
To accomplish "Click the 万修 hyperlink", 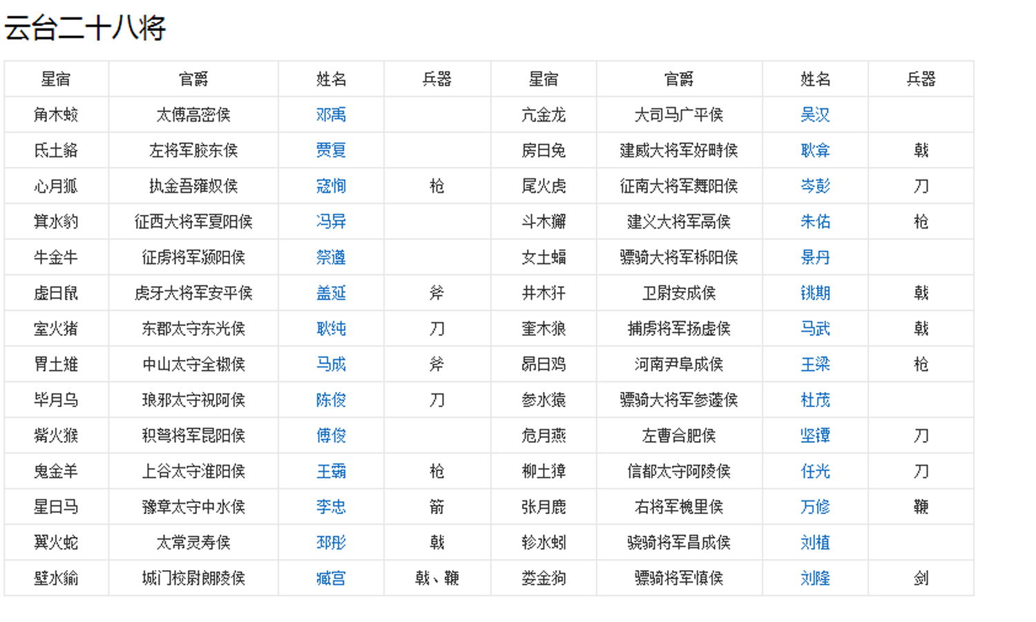I will click(815, 507).
